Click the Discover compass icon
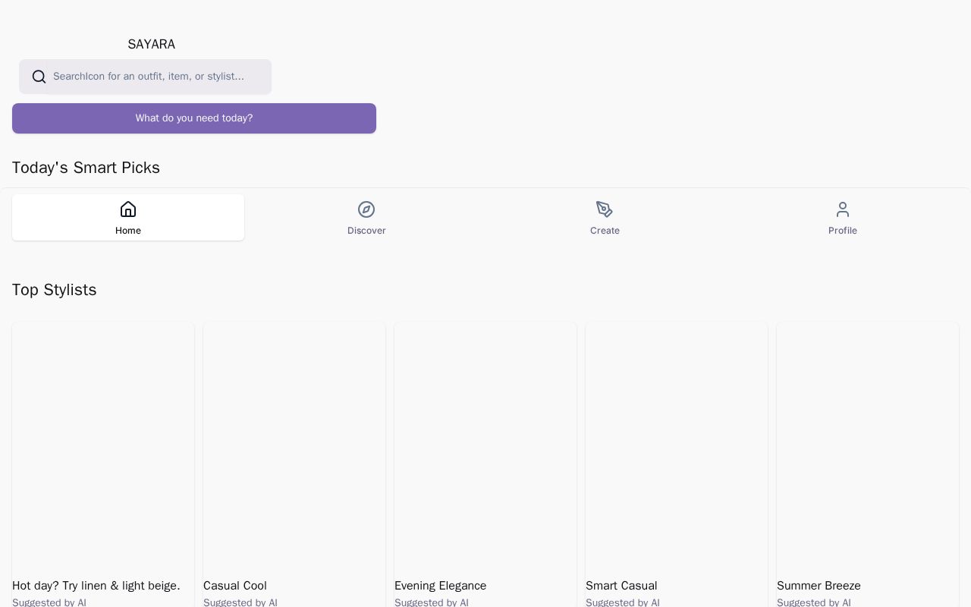The image size is (971, 607). click(x=366, y=209)
